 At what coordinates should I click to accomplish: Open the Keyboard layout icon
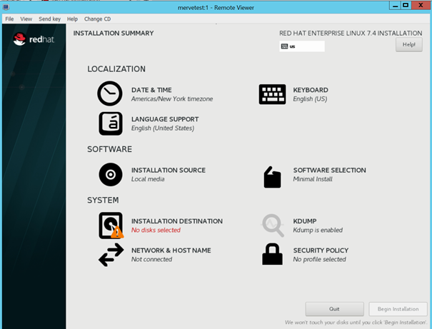click(272, 94)
